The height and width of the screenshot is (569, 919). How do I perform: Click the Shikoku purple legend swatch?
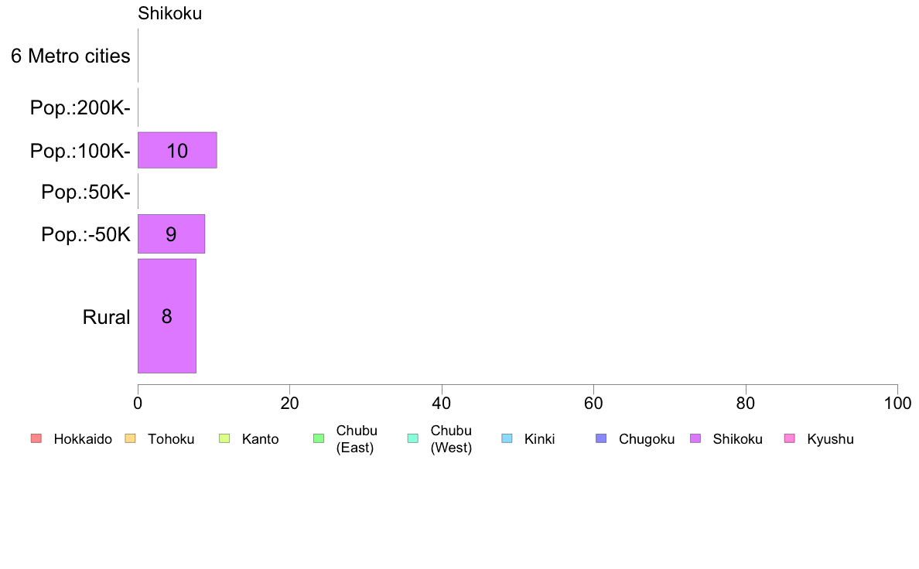(695, 438)
